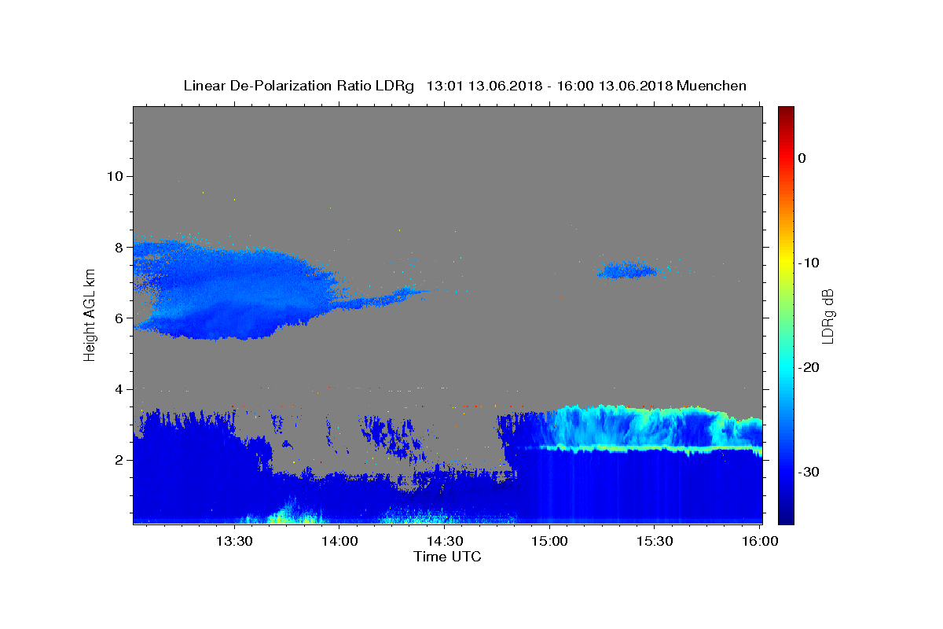The image size is (943, 629).
Task: Click the 'Height AGL km' axis label
Action: (90, 314)
